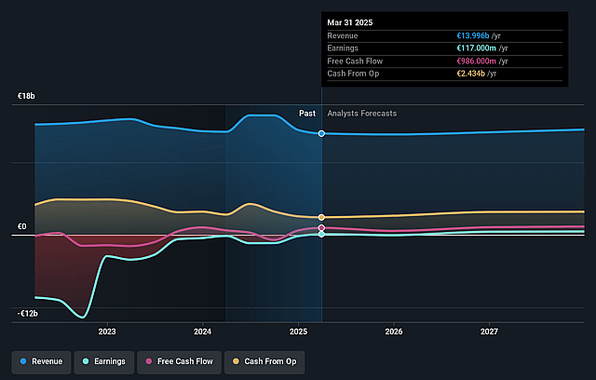The height and width of the screenshot is (380, 596).
Task: Toggle the Free Cash Flow legend button
Action: click(x=179, y=361)
